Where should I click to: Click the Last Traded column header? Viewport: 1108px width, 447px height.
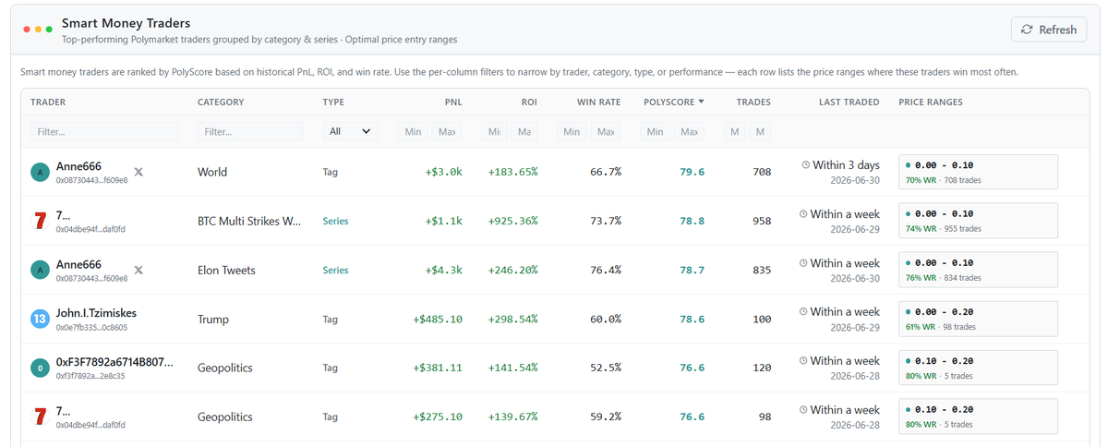[x=849, y=102]
